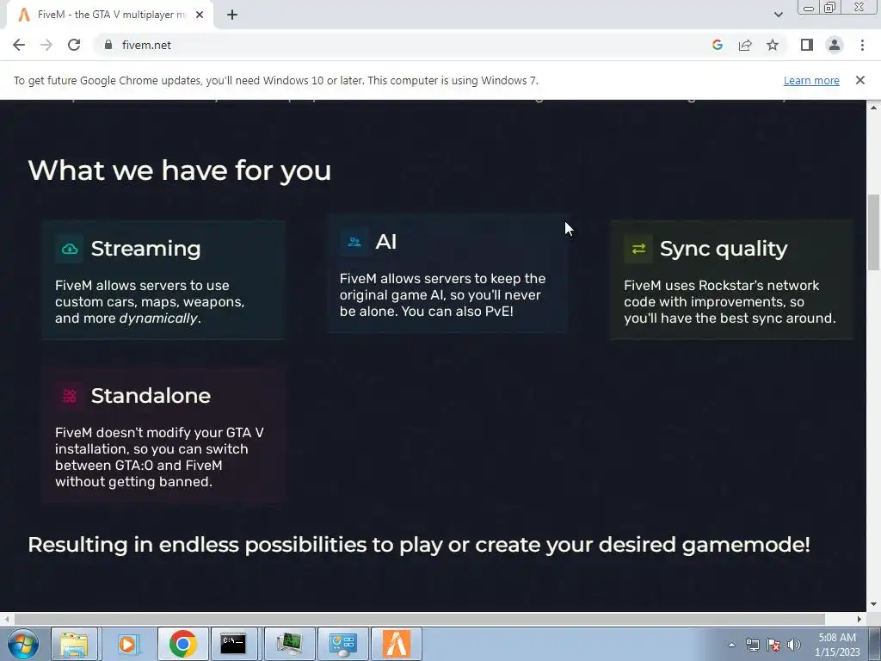Bookmark this page with the star
Viewport: 881px width, 661px height.
[773, 45]
